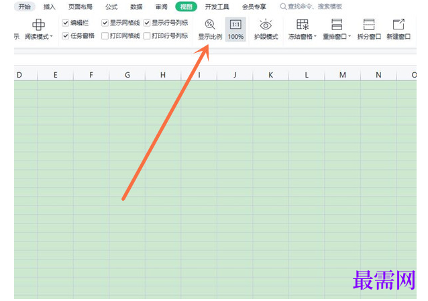
Task: Expand the 重排窗口 dropdown arrow
Action: tap(350, 36)
